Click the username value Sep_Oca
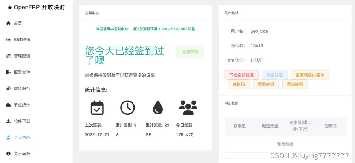Image resolution: width=355 pixels, height=163 pixels. (x=259, y=31)
